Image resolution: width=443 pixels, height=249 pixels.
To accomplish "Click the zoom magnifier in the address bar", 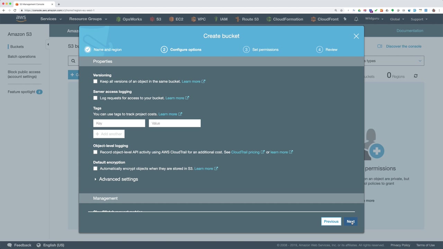I will click(x=336, y=10).
